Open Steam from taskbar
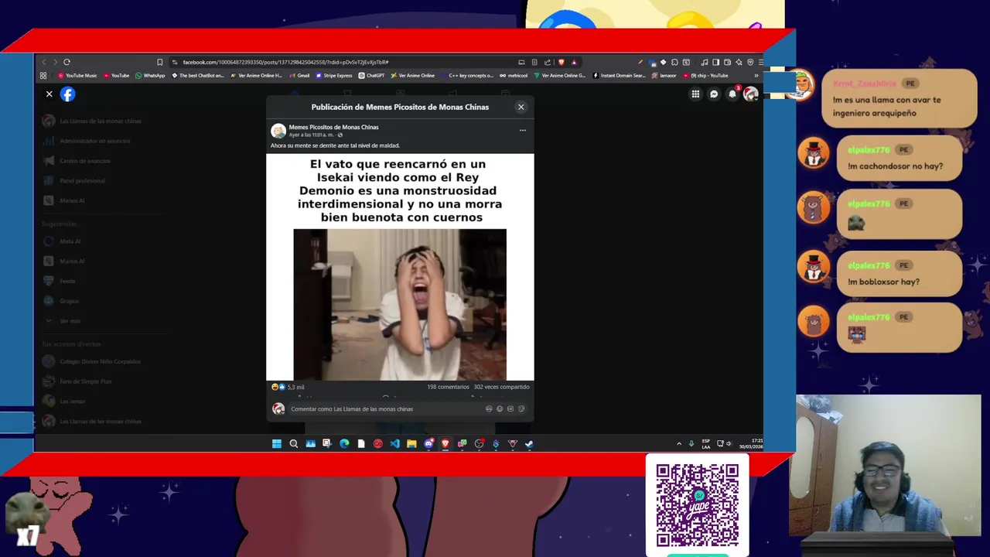 529,444
